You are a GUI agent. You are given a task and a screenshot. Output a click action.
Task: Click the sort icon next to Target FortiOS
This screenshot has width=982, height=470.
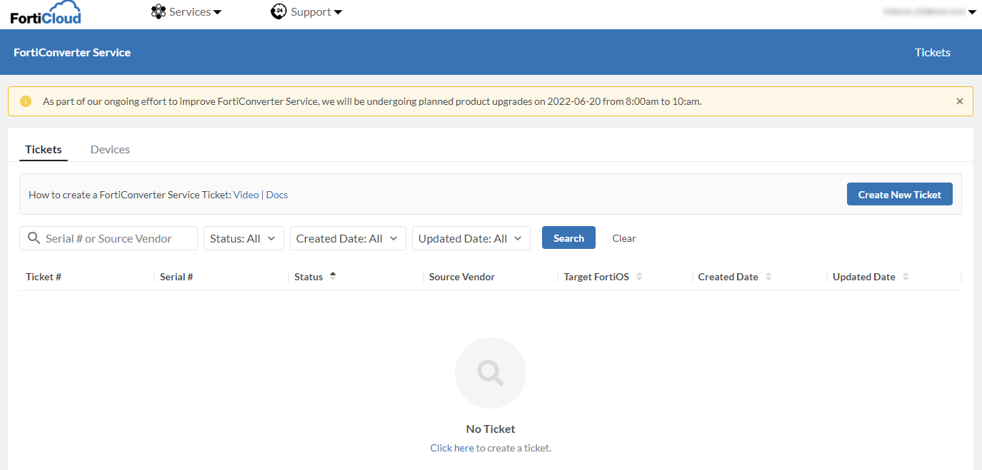click(x=639, y=276)
